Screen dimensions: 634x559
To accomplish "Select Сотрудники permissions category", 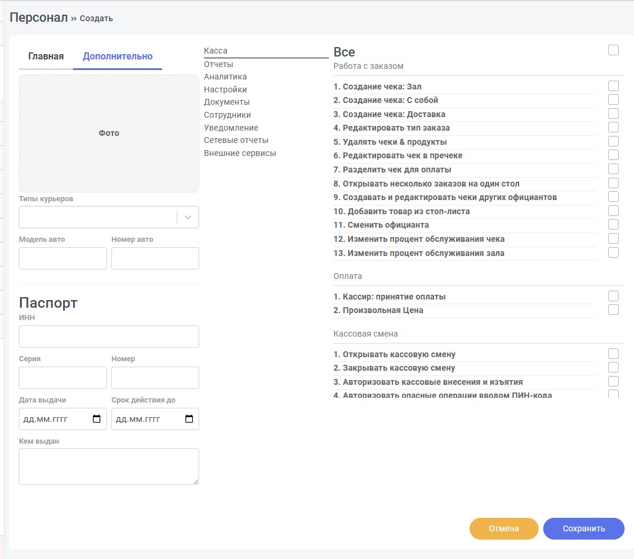I will (227, 115).
